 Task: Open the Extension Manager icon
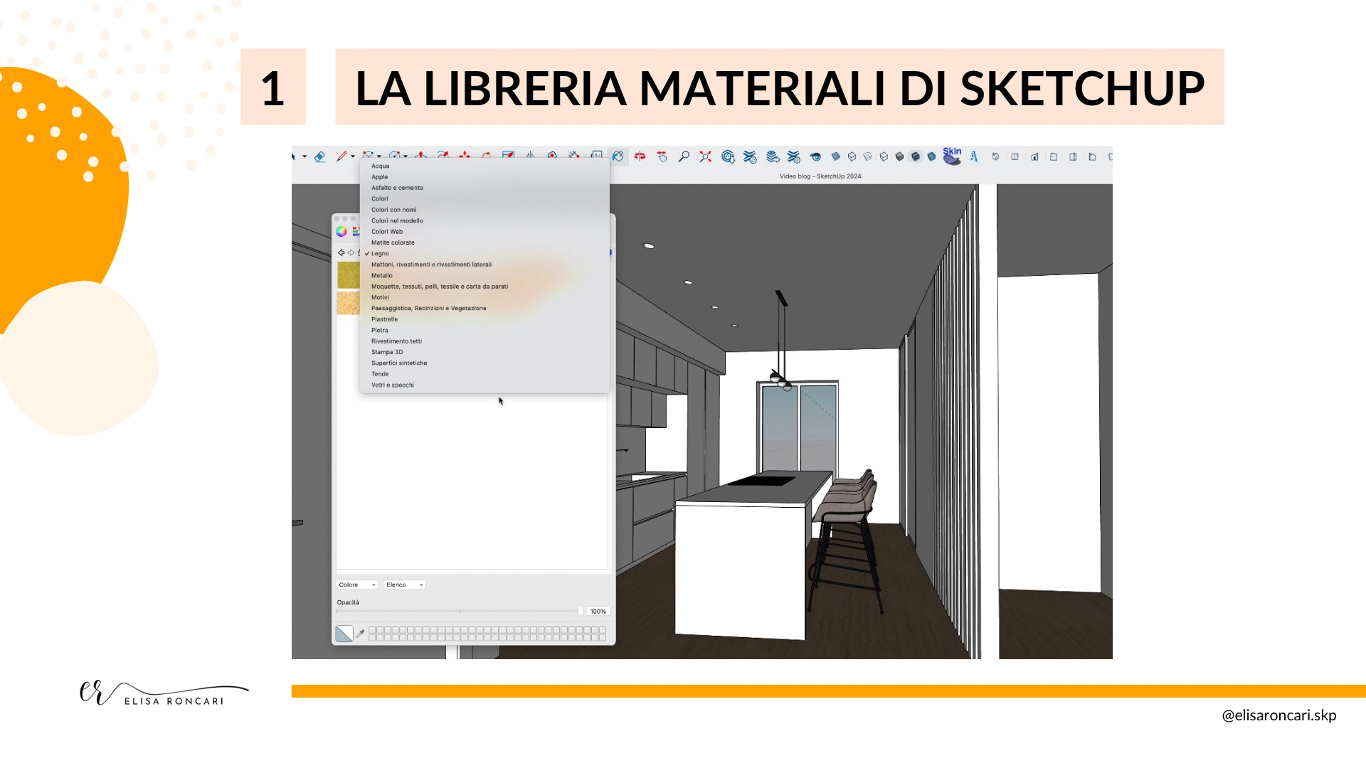794,156
